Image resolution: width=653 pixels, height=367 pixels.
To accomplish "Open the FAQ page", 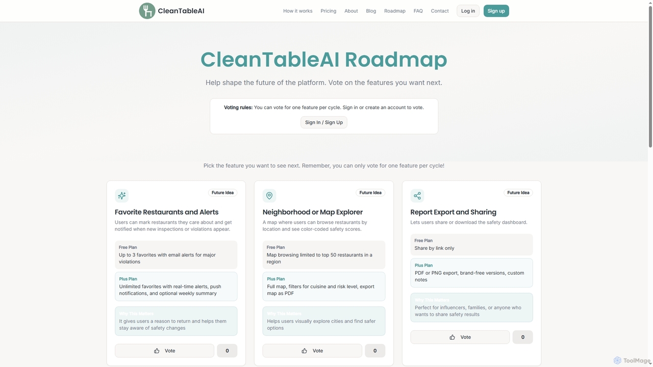I will click(418, 11).
